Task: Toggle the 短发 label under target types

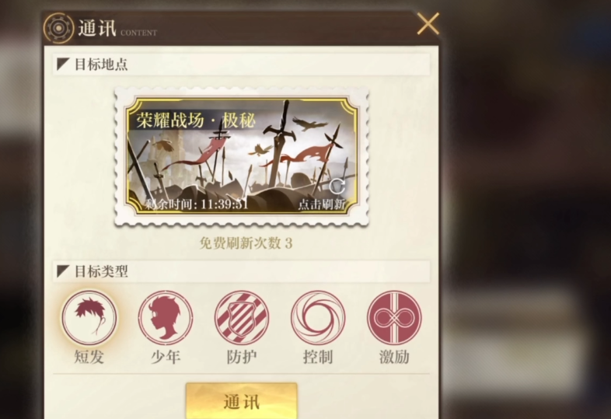Action: (x=89, y=357)
